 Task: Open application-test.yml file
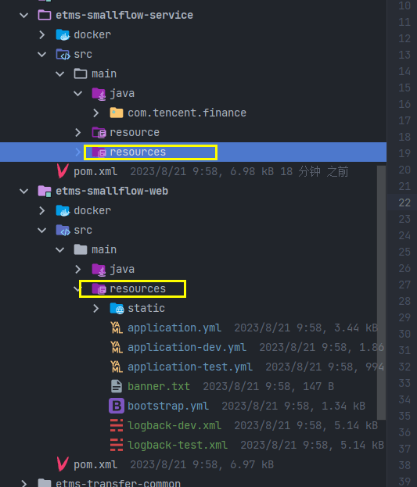tap(190, 367)
